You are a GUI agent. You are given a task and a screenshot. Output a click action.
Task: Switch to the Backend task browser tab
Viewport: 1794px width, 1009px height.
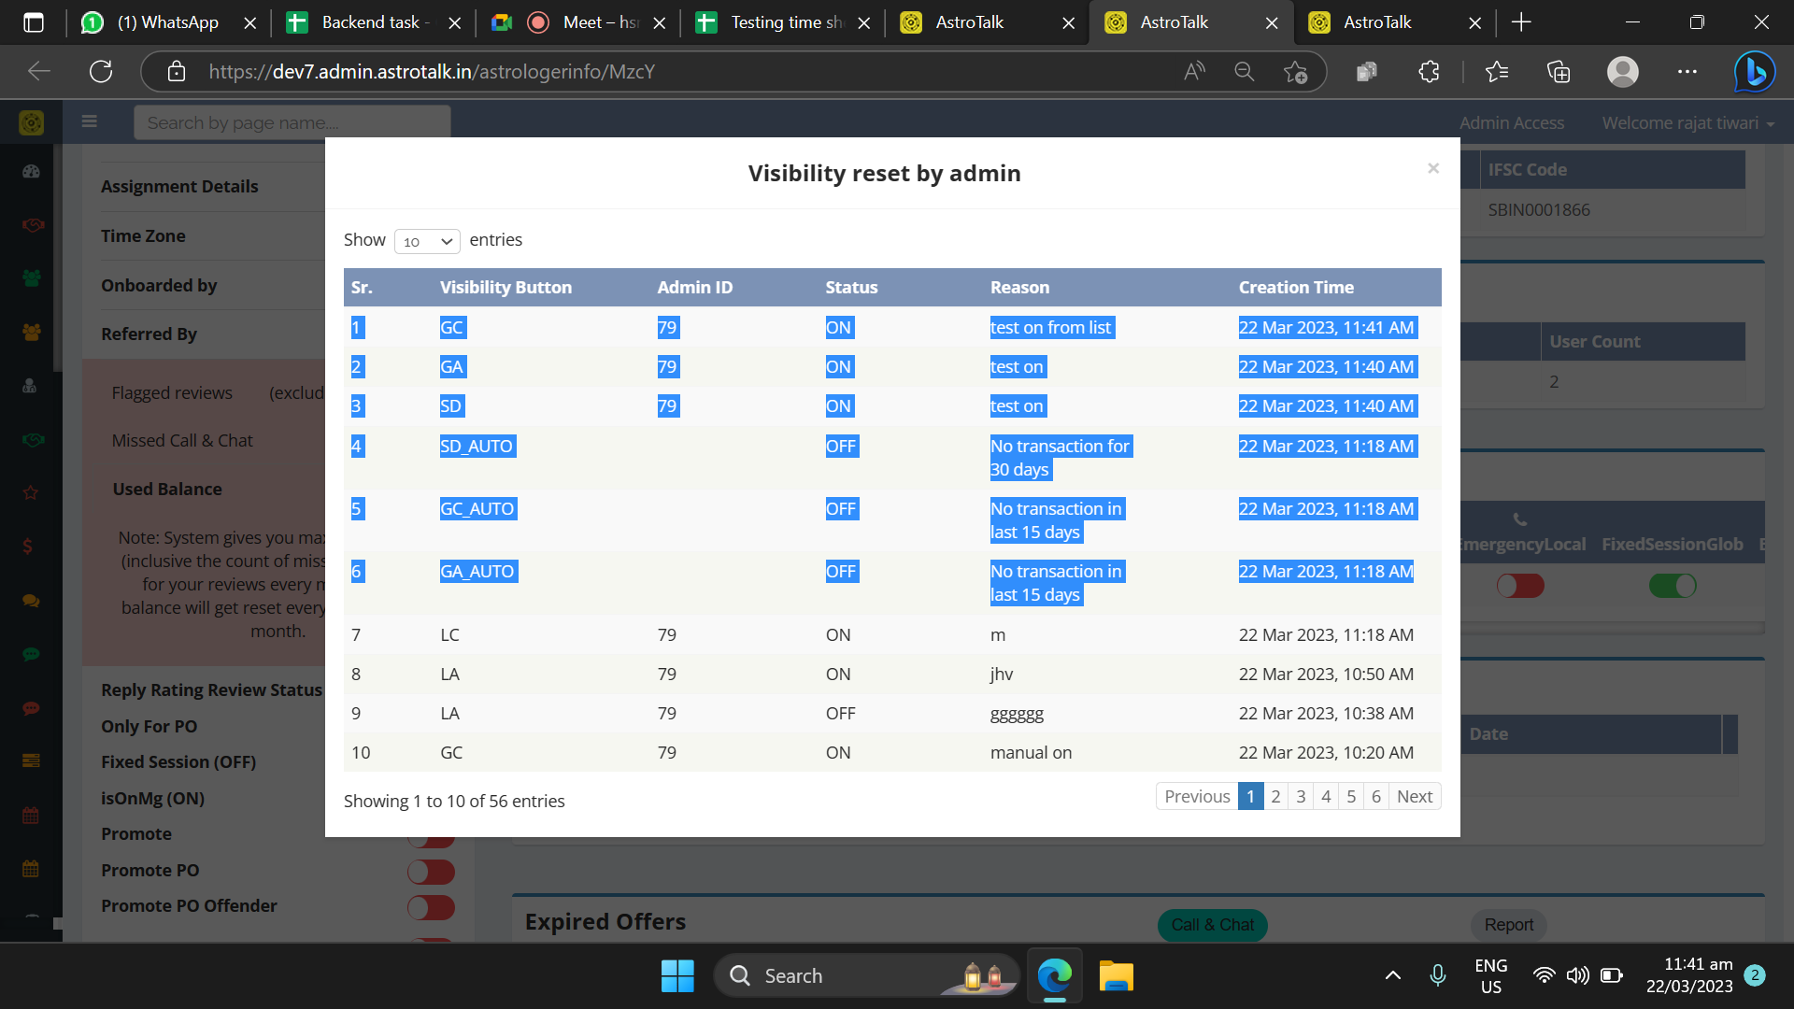(373, 22)
